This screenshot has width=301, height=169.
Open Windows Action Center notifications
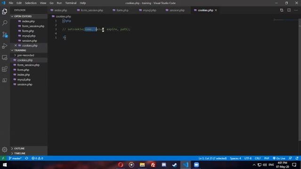(294, 165)
